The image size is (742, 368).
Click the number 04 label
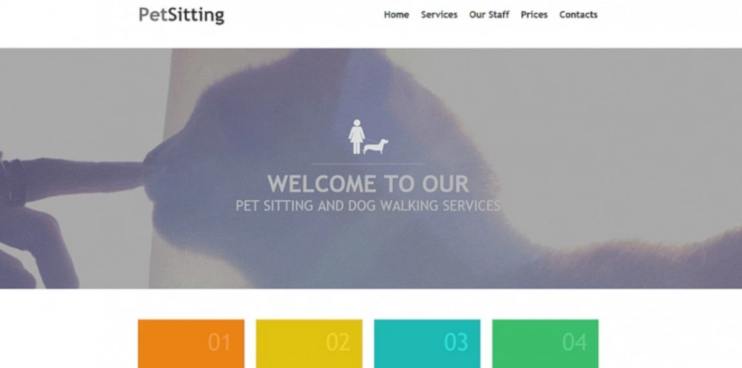(574, 342)
